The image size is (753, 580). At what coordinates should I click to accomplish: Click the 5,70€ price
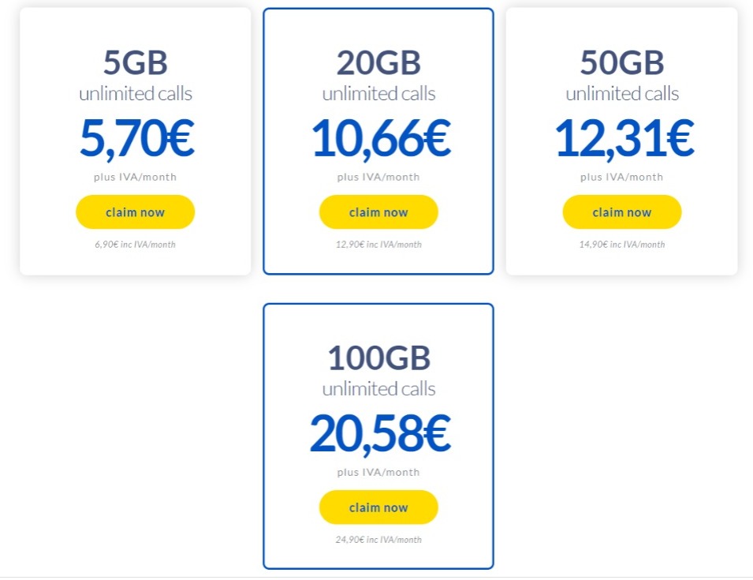[x=136, y=137]
